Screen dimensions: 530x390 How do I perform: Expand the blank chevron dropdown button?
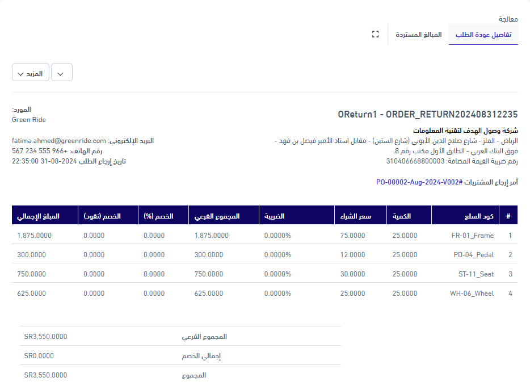click(62, 73)
